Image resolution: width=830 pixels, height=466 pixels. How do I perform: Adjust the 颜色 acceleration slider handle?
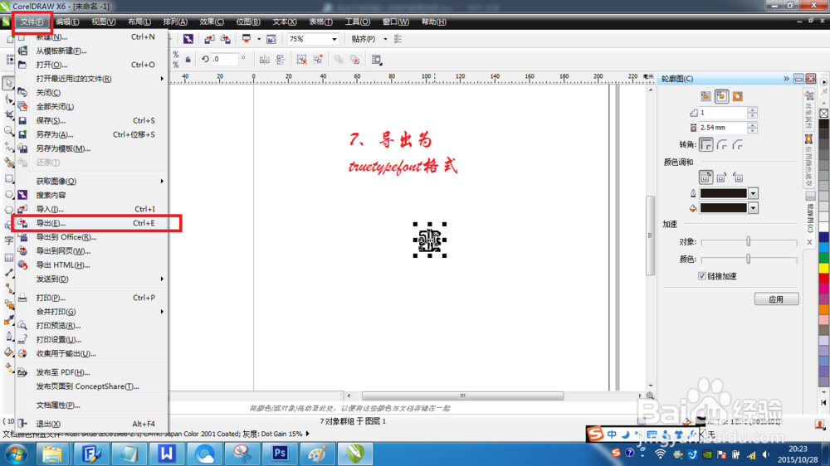coord(748,259)
